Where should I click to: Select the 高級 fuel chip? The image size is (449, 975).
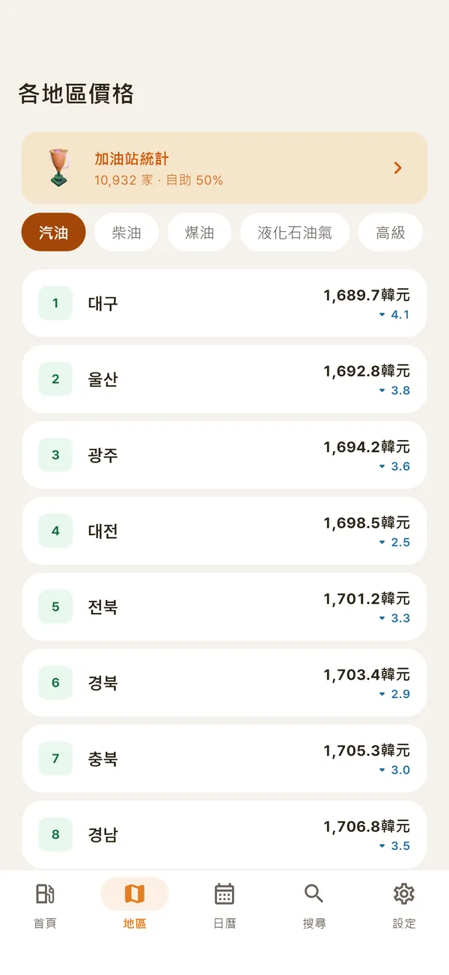click(x=391, y=233)
